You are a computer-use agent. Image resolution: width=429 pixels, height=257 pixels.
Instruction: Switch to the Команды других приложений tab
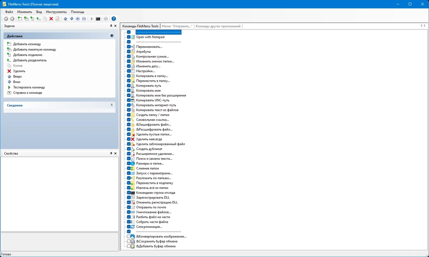[218, 26]
